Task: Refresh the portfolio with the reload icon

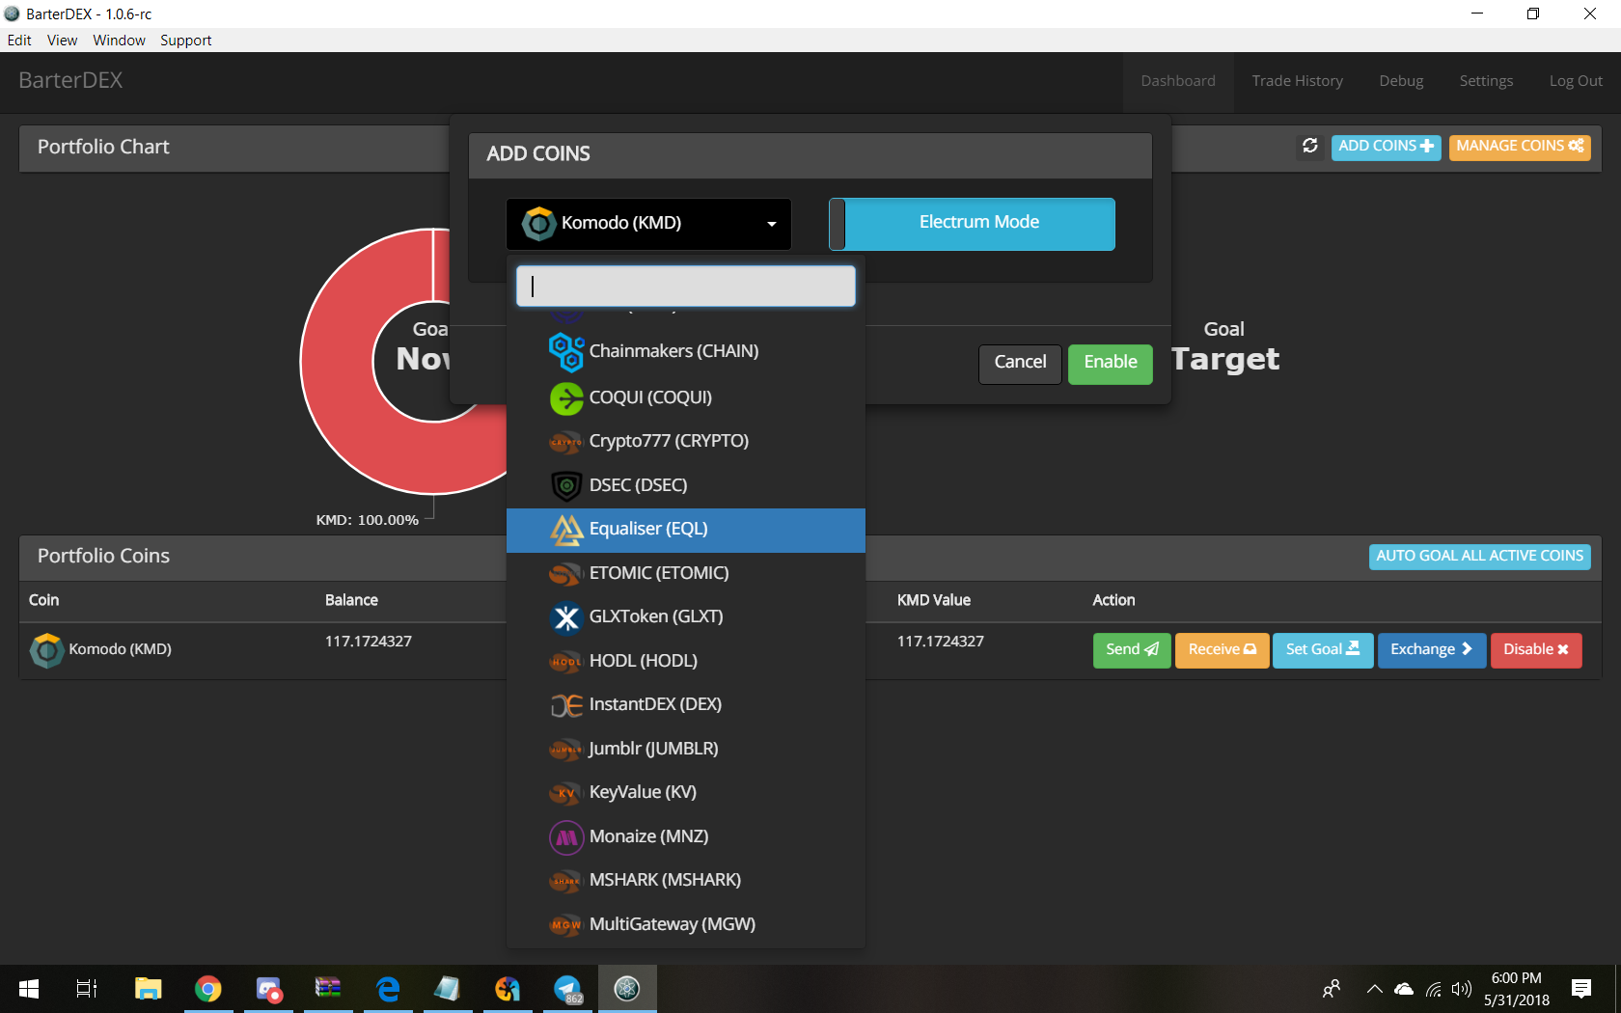Action: coord(1309,146)
